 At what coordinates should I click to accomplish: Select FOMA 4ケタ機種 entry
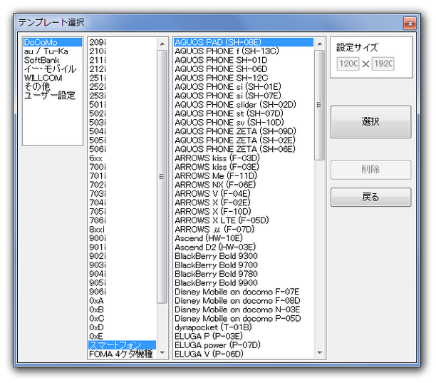pyautogui.click(x=122, y=354)
